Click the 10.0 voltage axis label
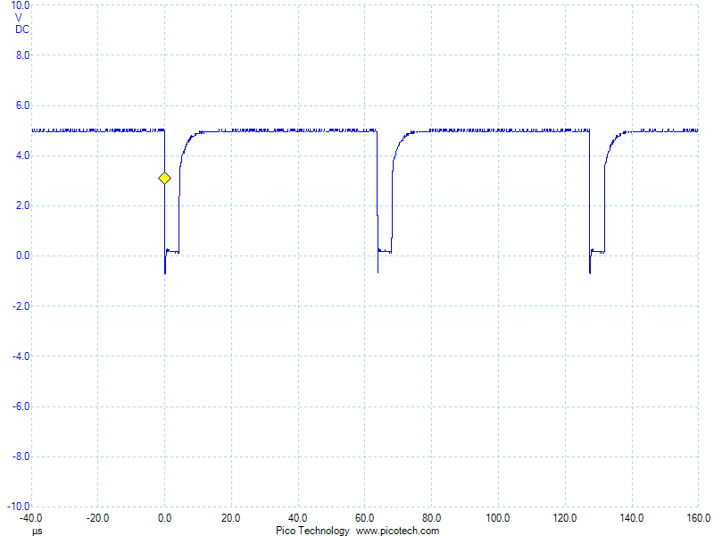Screen dimensions: 714x536 20,5
